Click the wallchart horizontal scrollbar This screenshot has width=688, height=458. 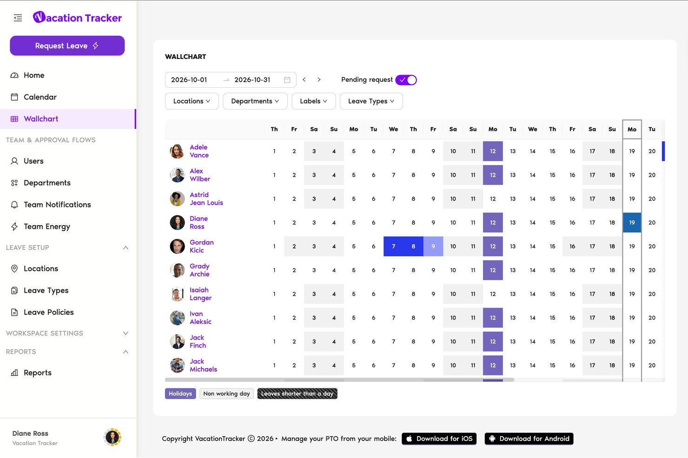point(340,380)
